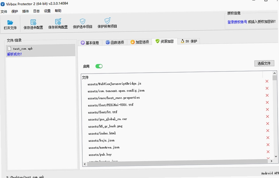This screenshot has height=178, width=279.
Task: Click the 登录授权账号 link
Action: point(237,22)
